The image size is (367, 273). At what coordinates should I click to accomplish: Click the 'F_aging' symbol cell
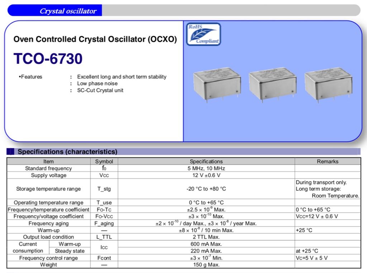coord(104,224)
